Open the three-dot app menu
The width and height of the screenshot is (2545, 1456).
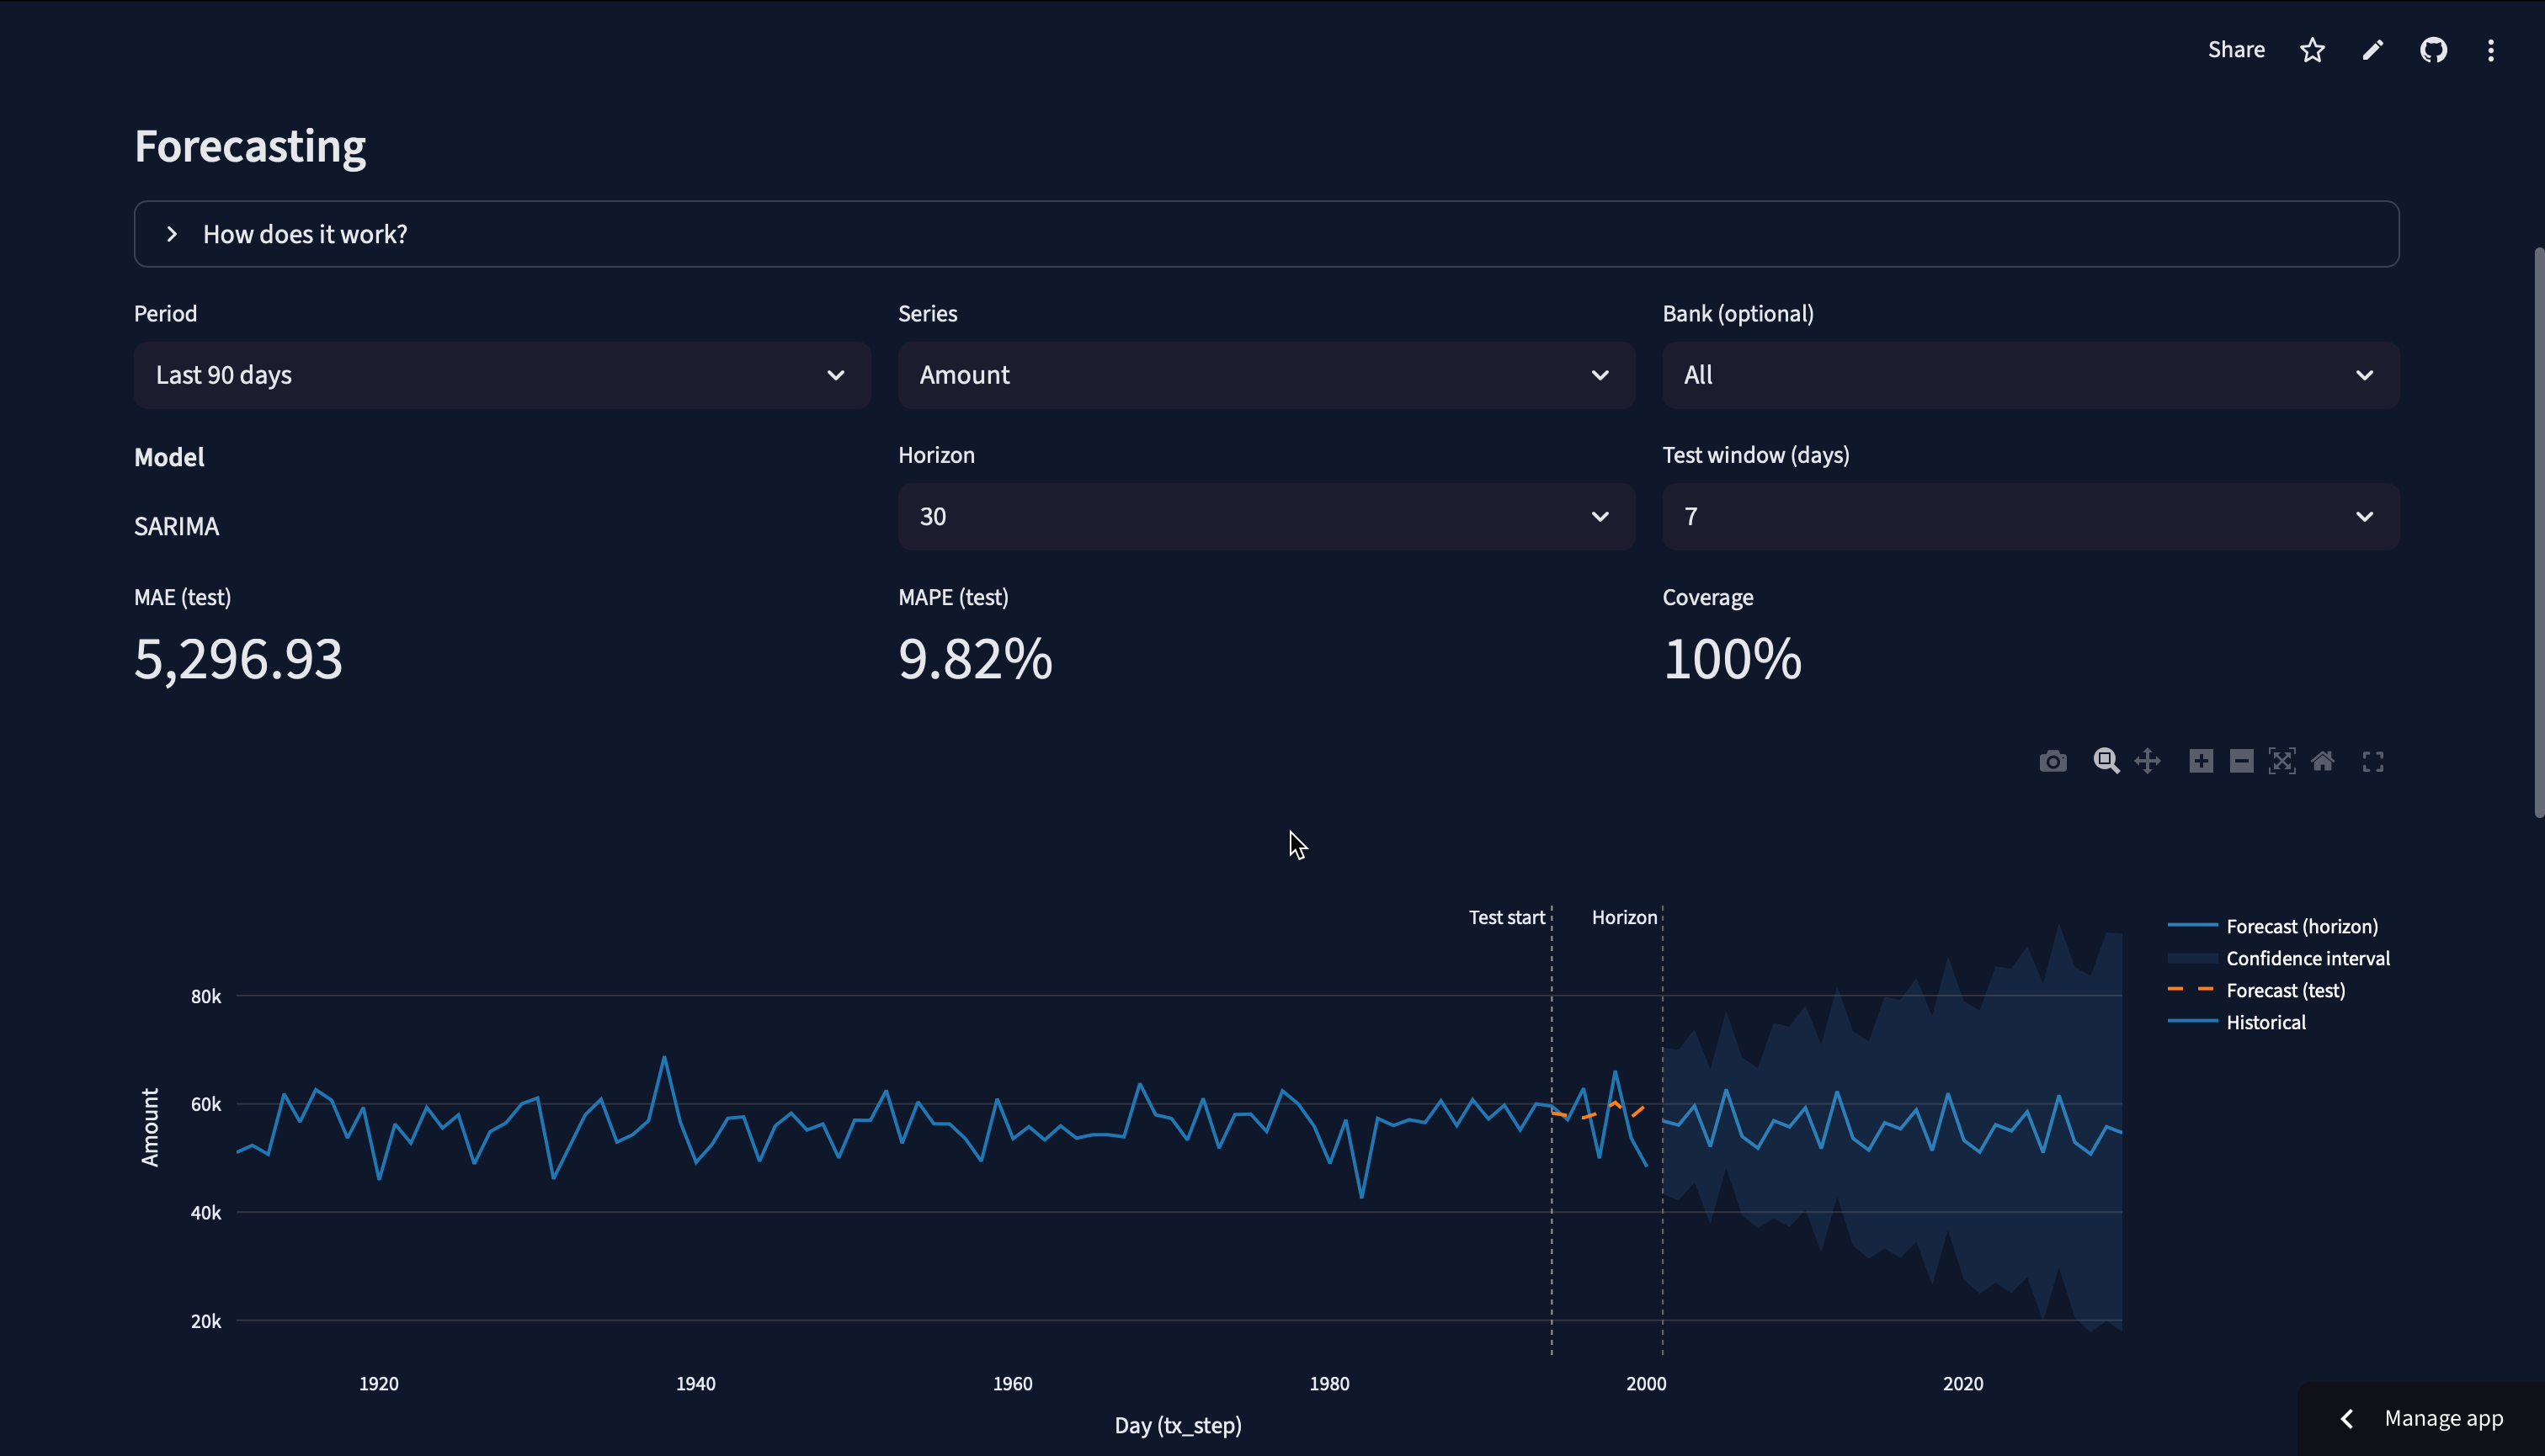coord(2490,50)
